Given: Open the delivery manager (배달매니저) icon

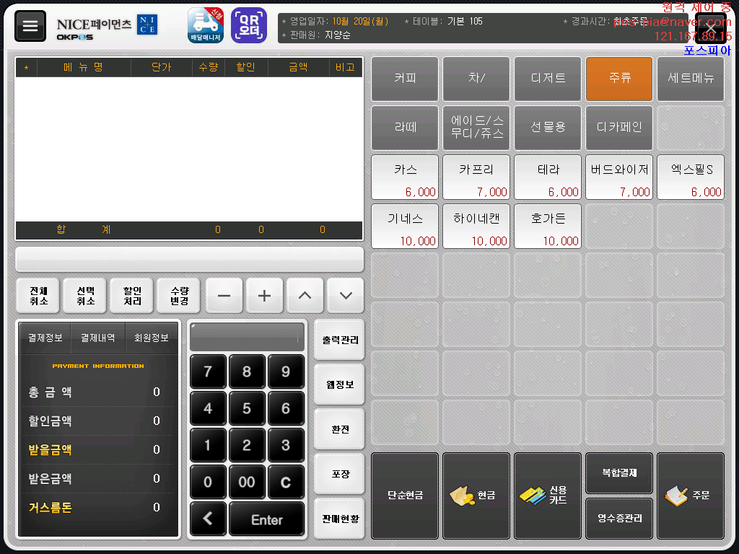Looking at the screenshot, I should coord(206,26).
